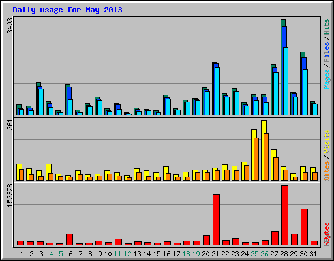The height and width of the screenshot is (261, 334).
Task: Click the day 18 axis label
Action: [x=187, y=254]
